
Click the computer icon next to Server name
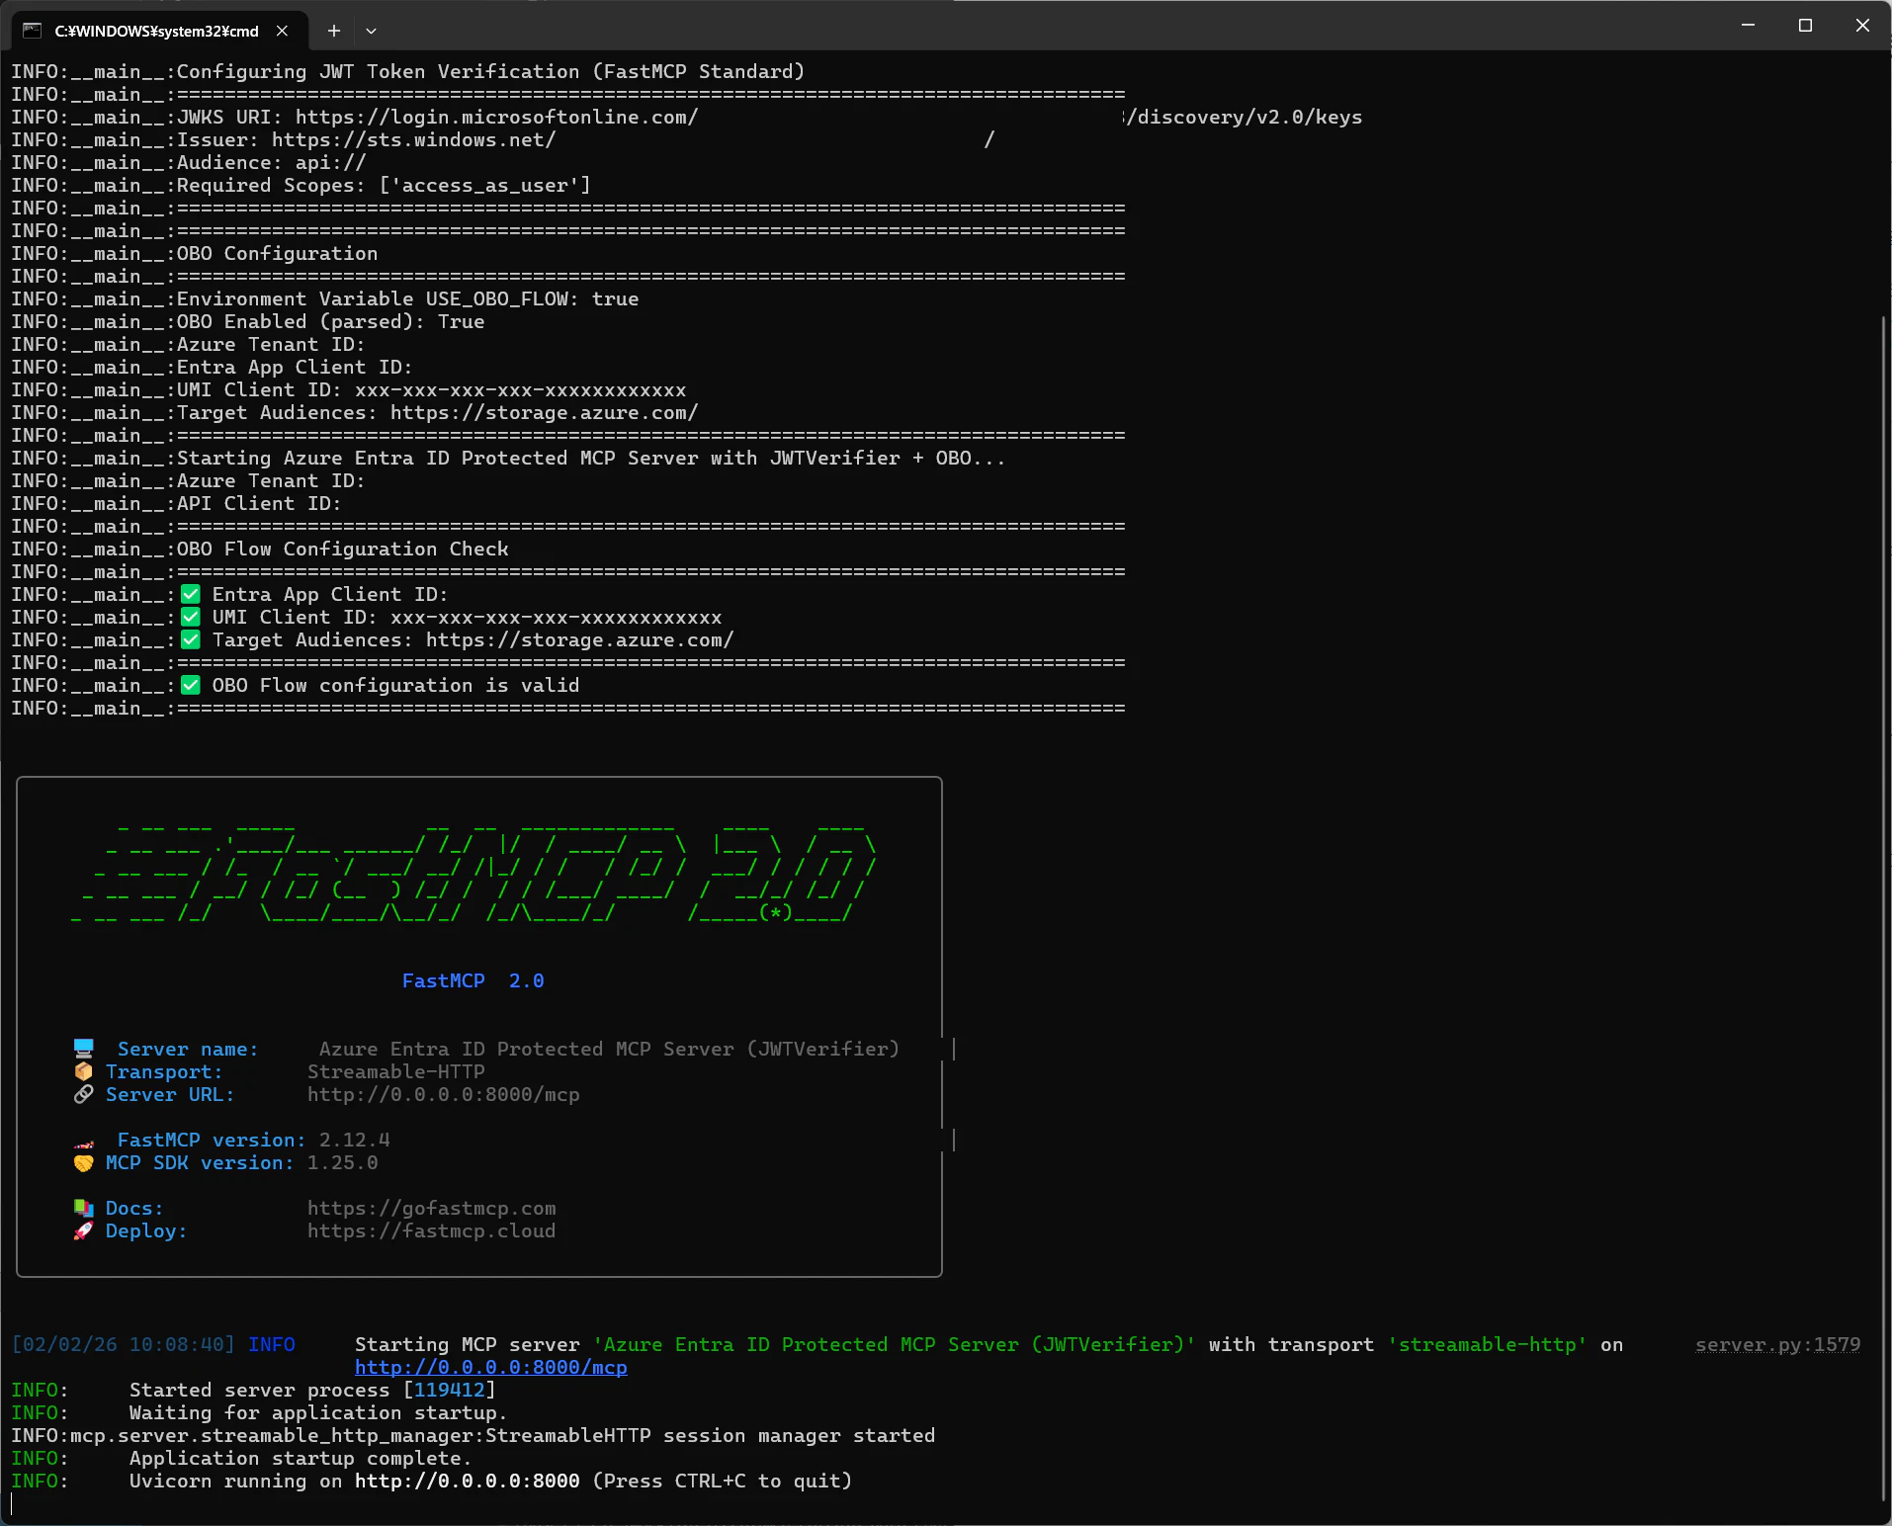(84, 1048)
